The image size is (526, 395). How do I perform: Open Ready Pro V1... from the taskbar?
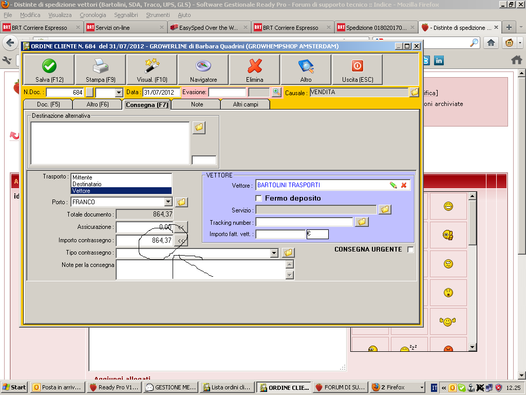coord(114,387)
